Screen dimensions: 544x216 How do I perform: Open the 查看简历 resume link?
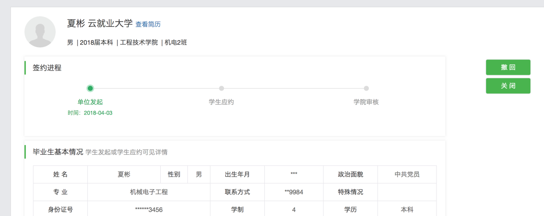click(x=148, y=24)
